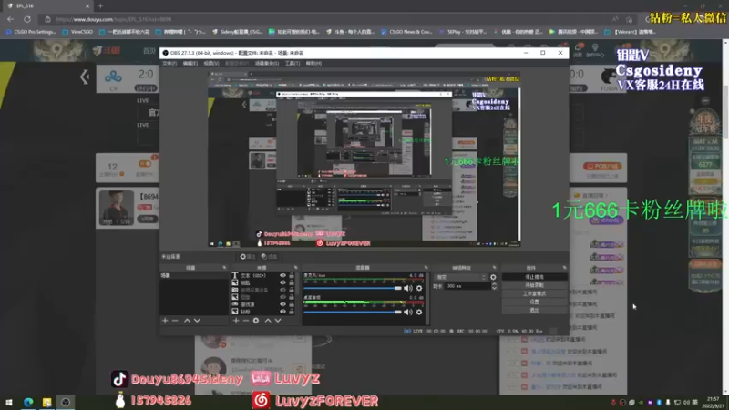The image size is (729, 410).
Task: Select the 文本 (GDI+) source row
Action: 263,276
